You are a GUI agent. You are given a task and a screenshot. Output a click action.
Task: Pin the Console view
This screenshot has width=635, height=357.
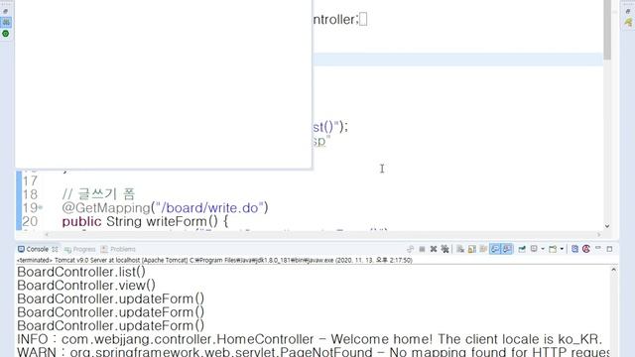(522, 249)
